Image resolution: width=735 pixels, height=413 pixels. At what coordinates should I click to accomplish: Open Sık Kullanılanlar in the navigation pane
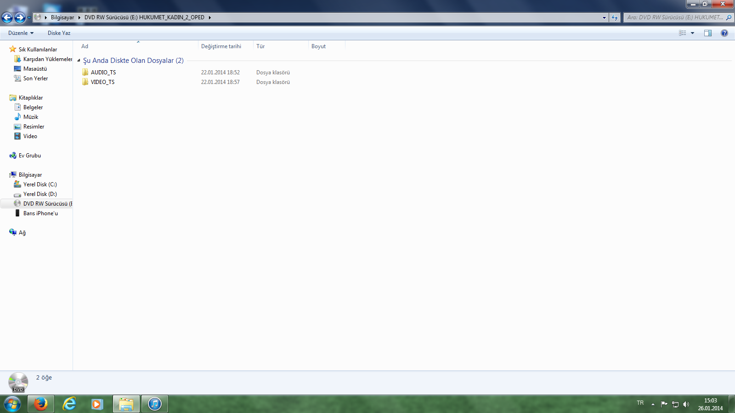(x=38, y=50)
